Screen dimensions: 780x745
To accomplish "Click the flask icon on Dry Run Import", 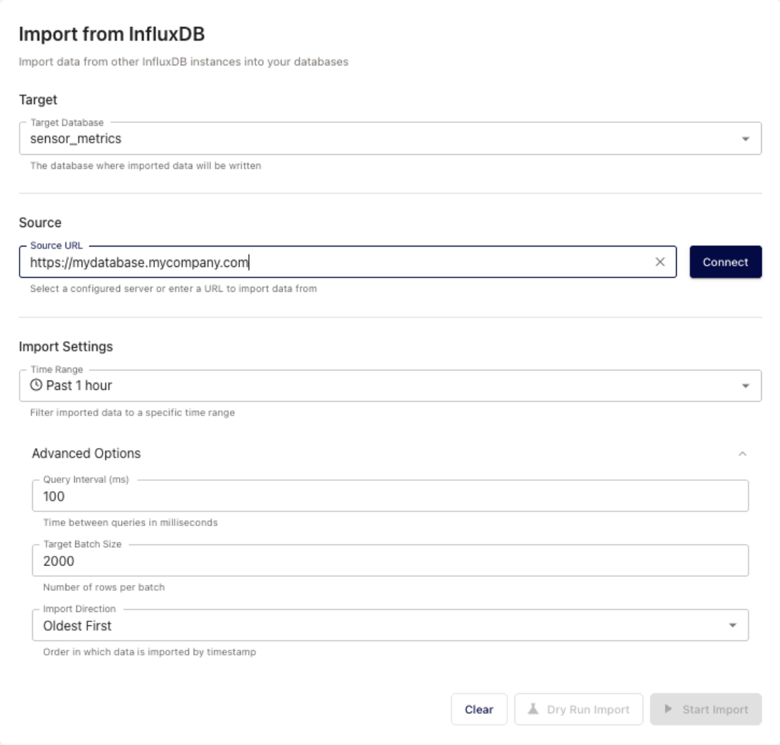I will (536, 709).
